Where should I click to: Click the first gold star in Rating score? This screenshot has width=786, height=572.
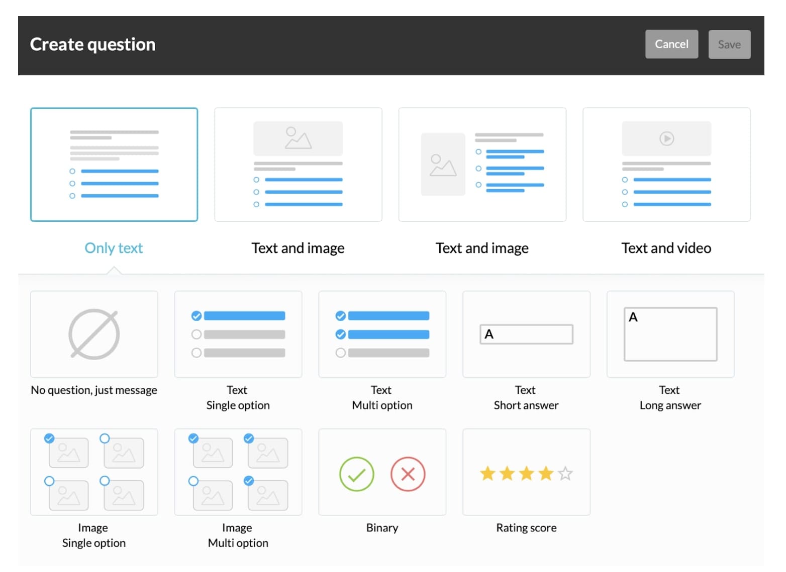pos(487,473)
